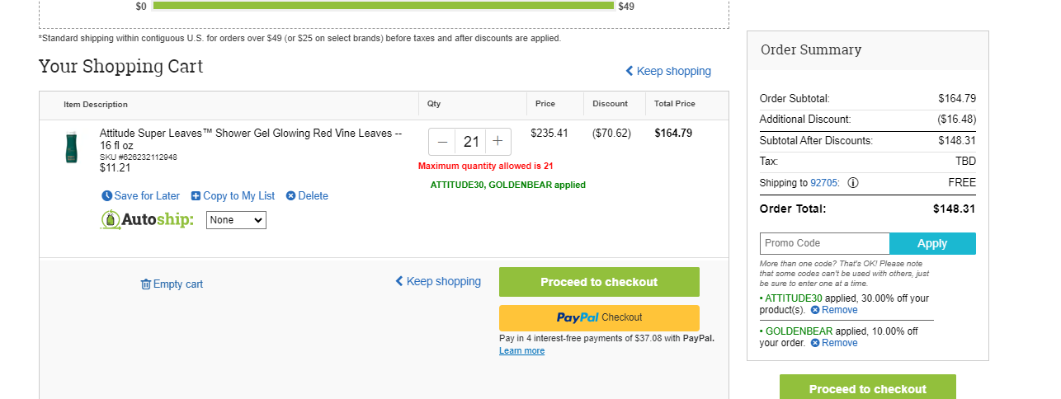The height and width of the screenshot is (399, 1061).
Task: Apply the promo code
Action: [932, 243]
